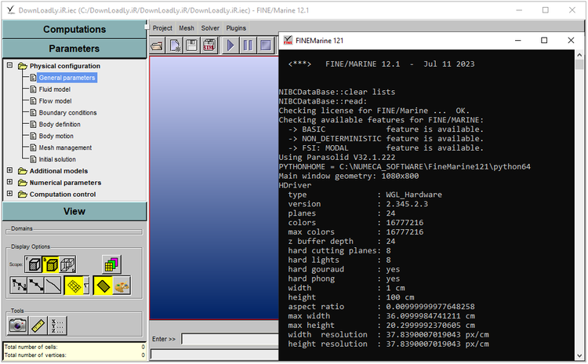Screen dimensions: 588x364
Task: Start the solver with the play button
Action: click(231, 45)
